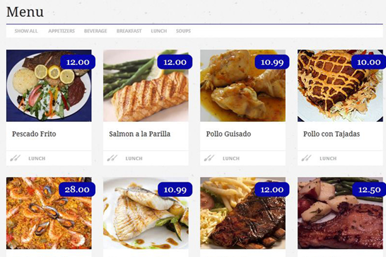386x257 pixels.
Task: Open the Pollo con Tajadas title
Action: (x=331, y=134)
